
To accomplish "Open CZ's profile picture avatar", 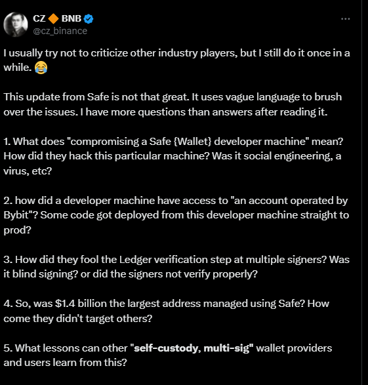I will click(16, 24).
